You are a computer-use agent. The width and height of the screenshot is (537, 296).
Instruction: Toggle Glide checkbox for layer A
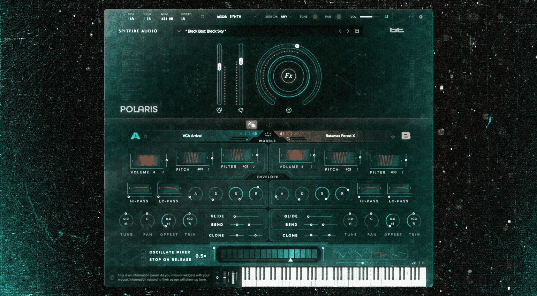point(204,216)
